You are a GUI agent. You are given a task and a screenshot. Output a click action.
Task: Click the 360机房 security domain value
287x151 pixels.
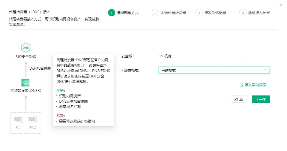coord(165,56)
